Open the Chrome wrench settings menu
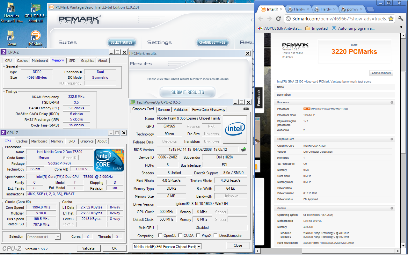Screen dimensions: 408x255 400,19
